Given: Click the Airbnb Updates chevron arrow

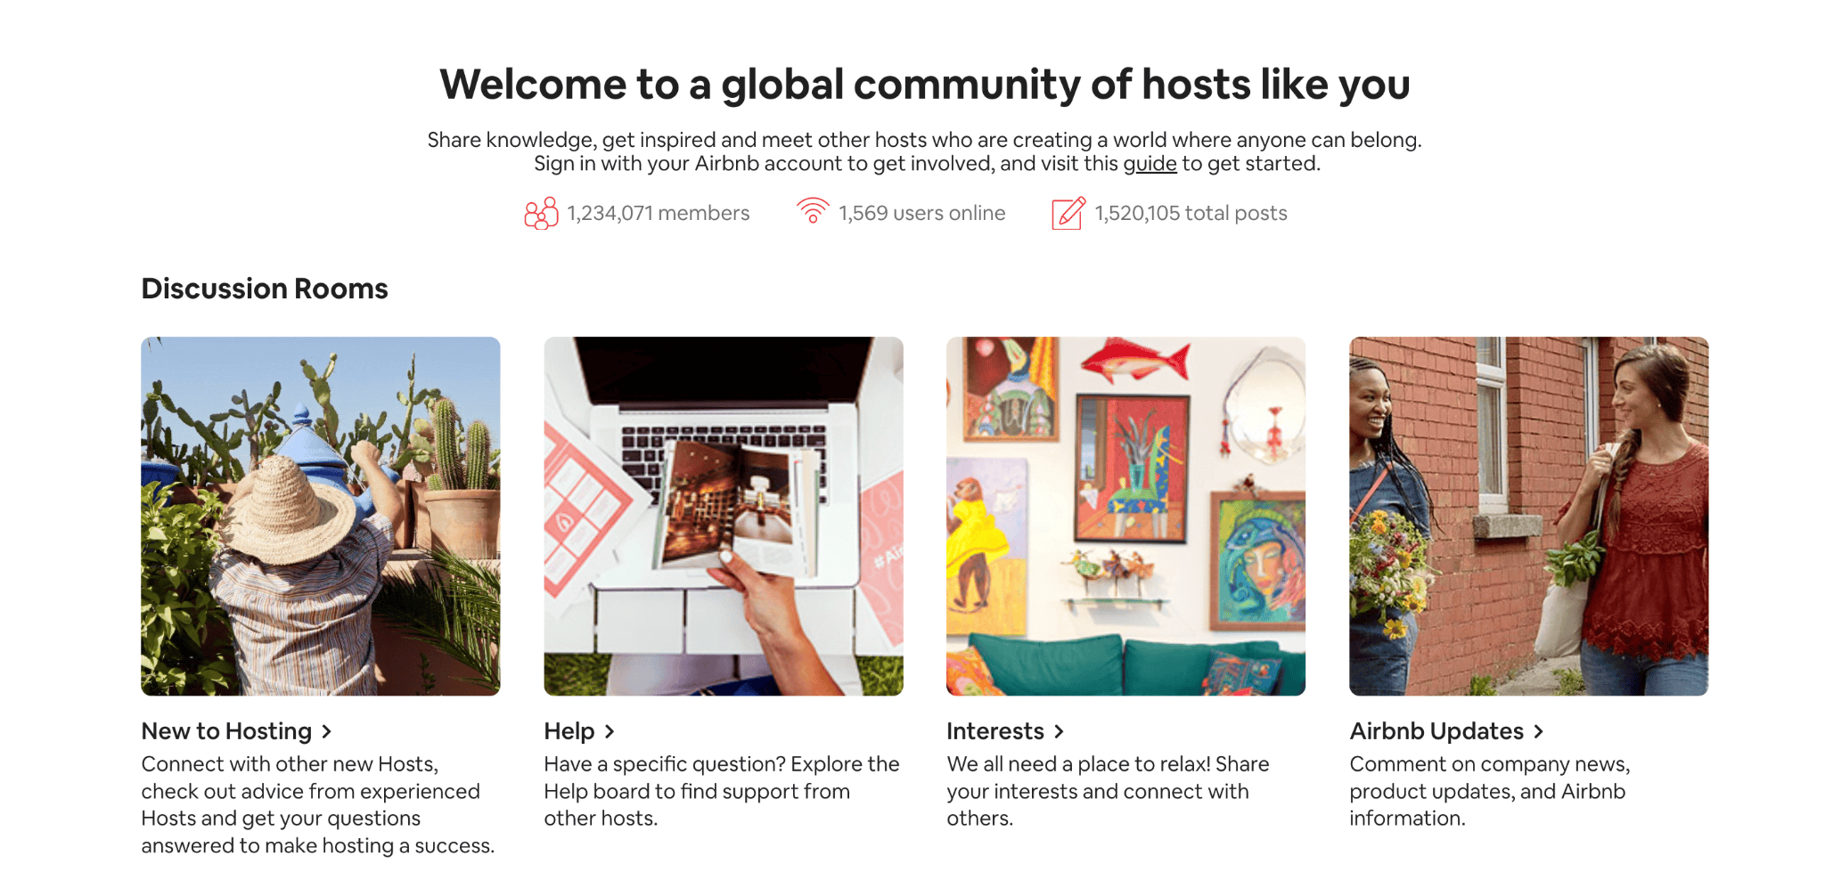Looking at the screenshot, I should click(x=1539, y=732).
